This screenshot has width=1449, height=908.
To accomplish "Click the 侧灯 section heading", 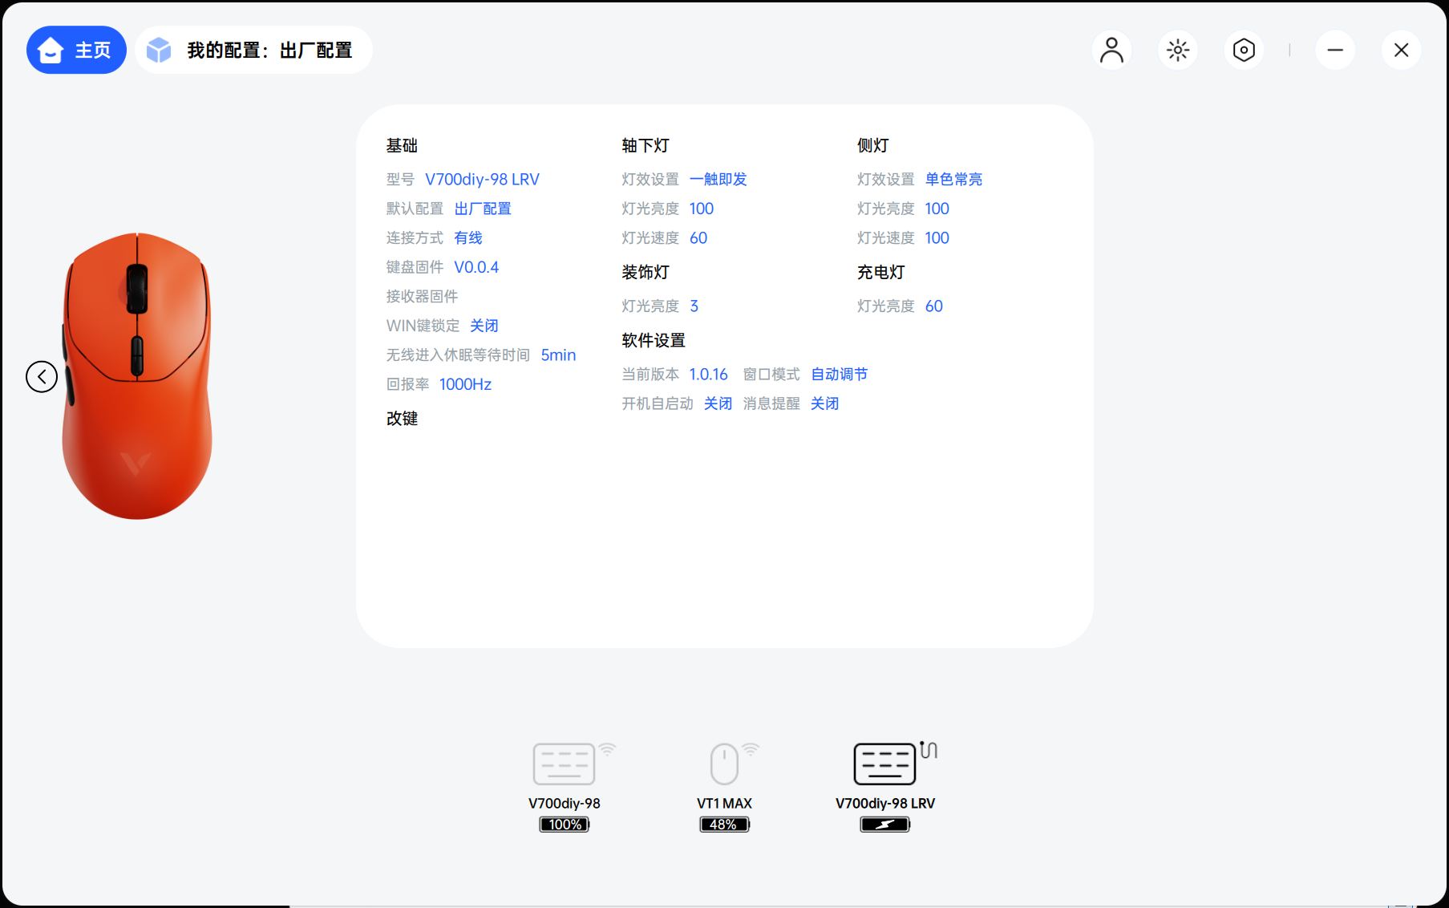I will (873, 145).
